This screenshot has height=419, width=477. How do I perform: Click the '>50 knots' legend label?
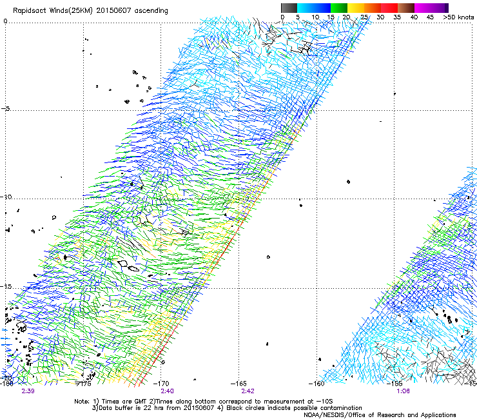tap(458, 17)
